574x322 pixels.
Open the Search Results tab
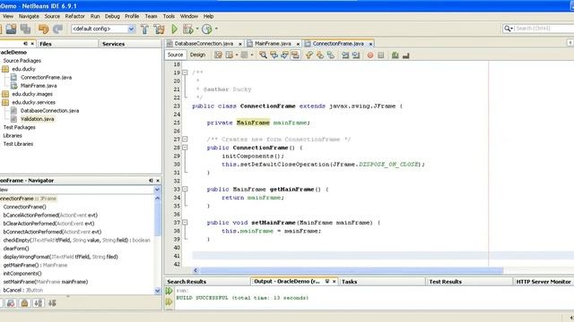tap(187, 282)
